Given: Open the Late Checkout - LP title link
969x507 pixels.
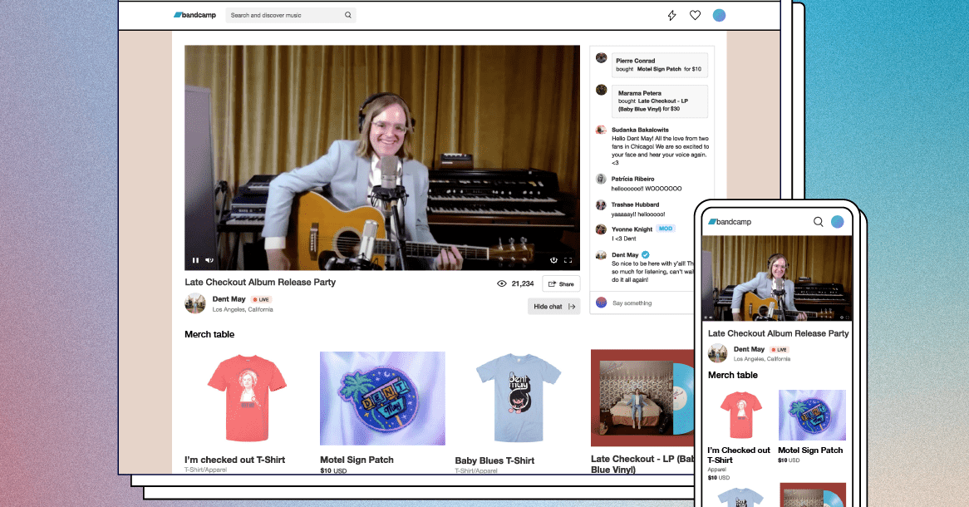Looking at the screenshot, I should click(x=642, y=465).
